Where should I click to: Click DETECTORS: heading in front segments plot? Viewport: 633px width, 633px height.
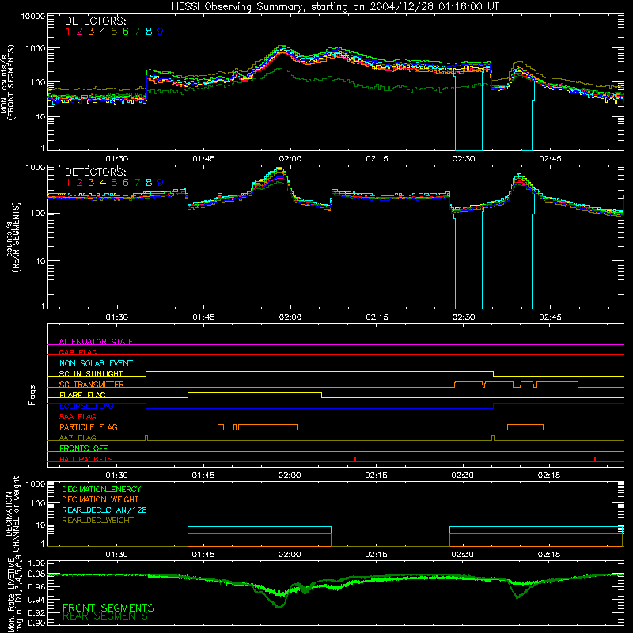coord(95,21)
